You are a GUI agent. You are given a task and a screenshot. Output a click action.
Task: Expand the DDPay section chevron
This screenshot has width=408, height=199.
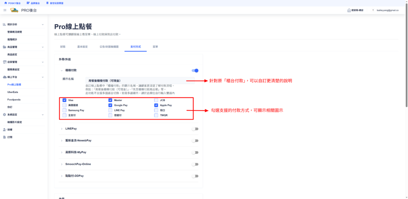(x=62, y=176)
